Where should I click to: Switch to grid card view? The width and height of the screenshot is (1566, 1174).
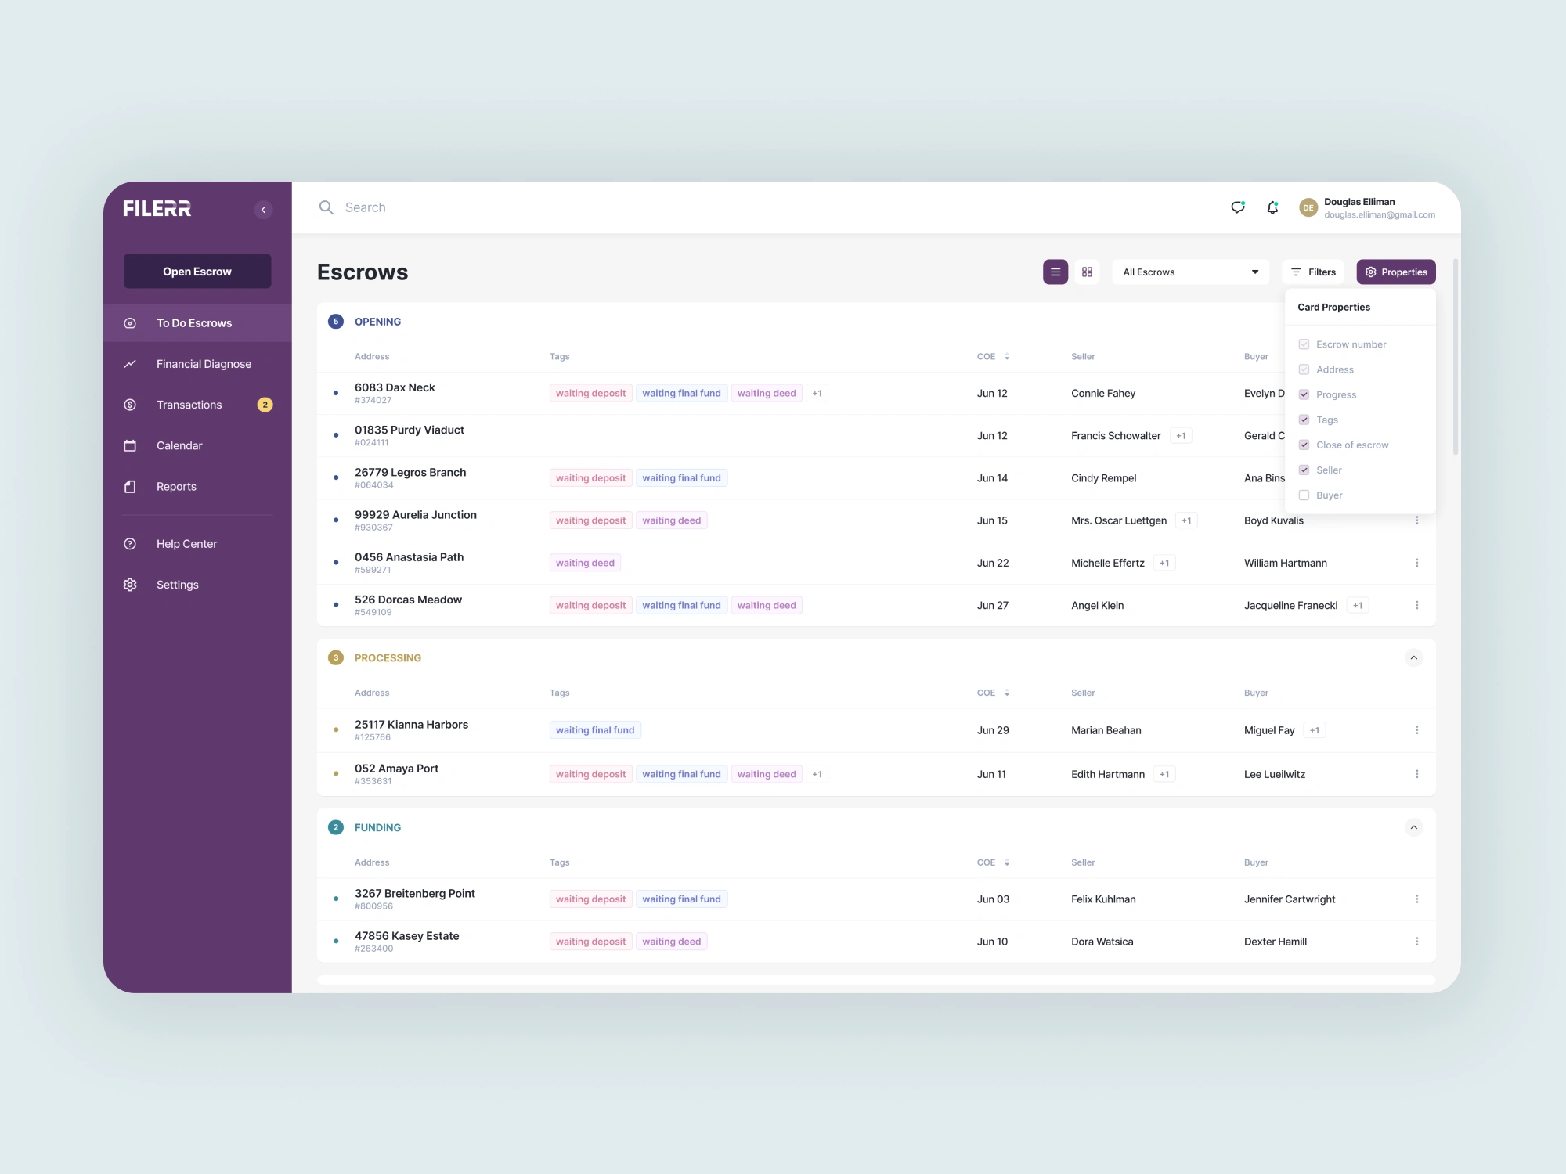pyautogui.click(x=1087, y=272)
